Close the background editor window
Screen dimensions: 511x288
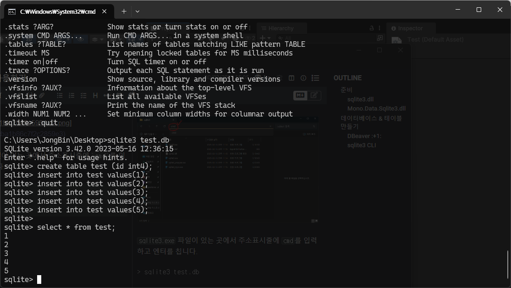click(x=401, y=50)
